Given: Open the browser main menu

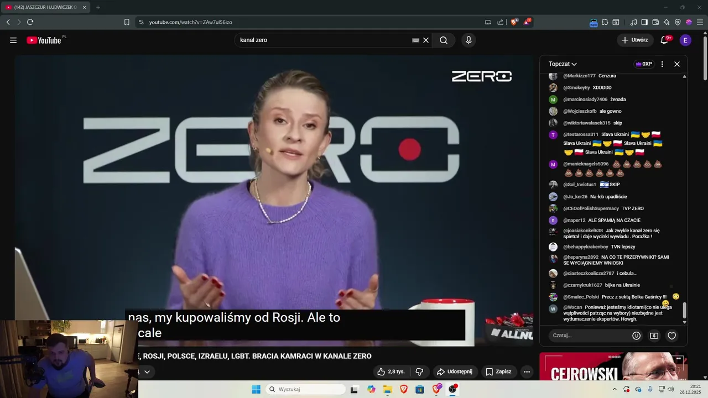Looking at the screenshot, I should pyautogui.click(x=700, y=22).
